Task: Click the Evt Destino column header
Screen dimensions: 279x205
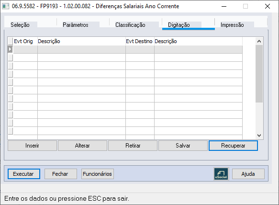Action: click(x=140, y=41)
